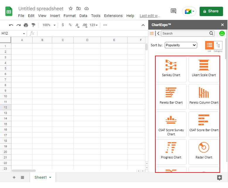Switch to Category view
The height and width of the screenshot is (188, 228).
(218, 45)
